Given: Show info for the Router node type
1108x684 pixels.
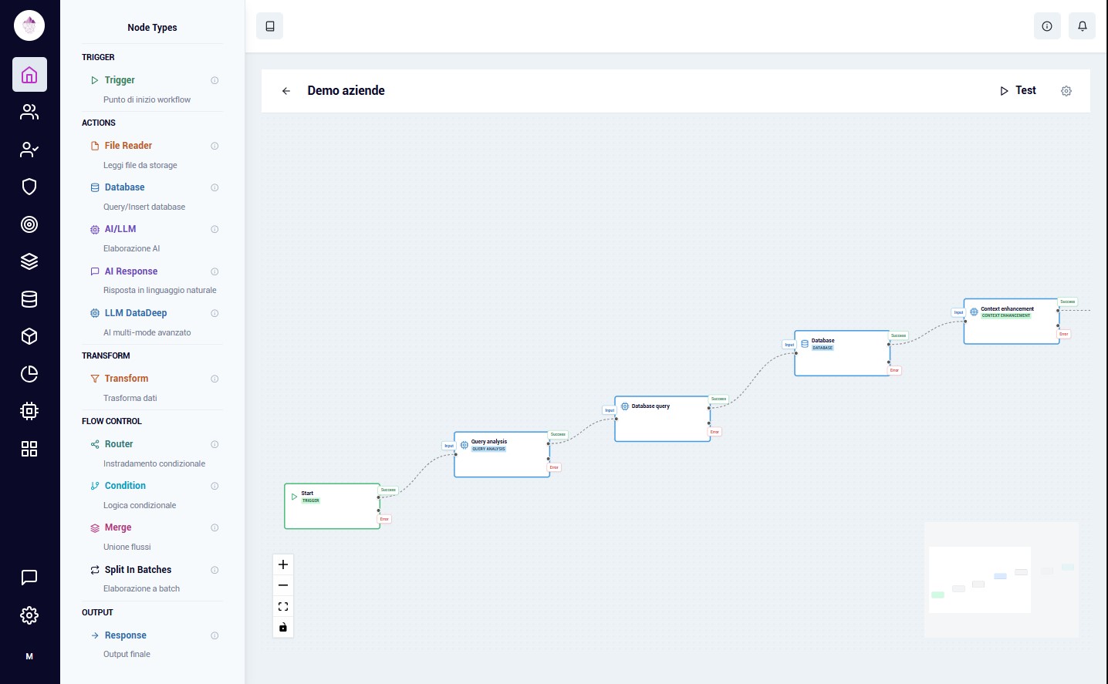Looking at the screenshot, I should pos(215,444).
